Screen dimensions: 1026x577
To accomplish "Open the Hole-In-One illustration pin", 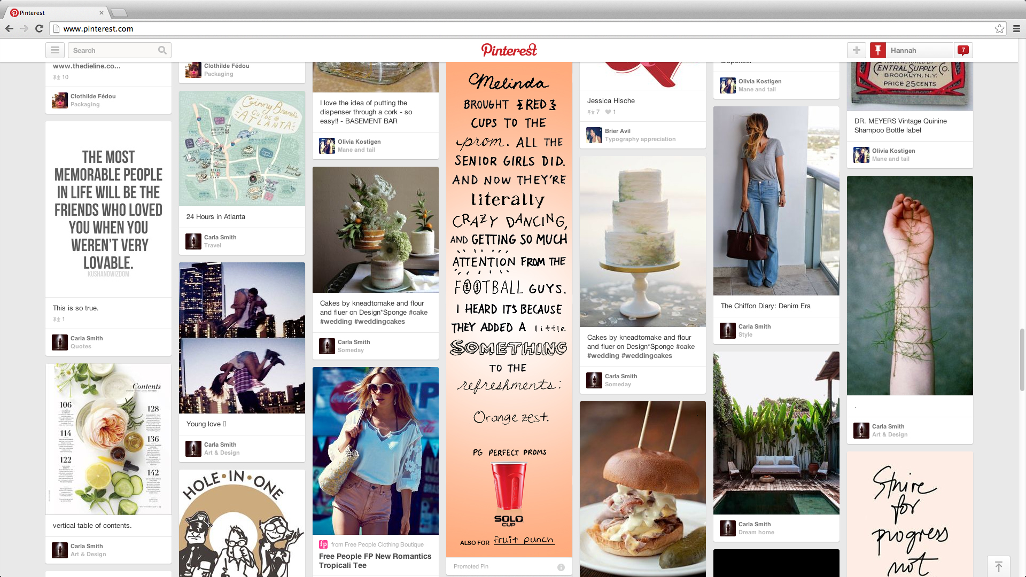I will click(x=242, y=523).
